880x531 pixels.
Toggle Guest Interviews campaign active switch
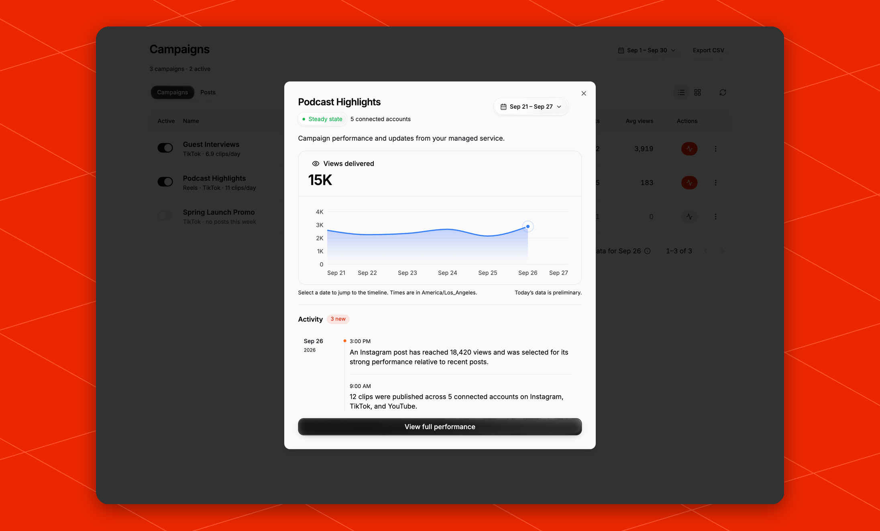click(165, 148)
